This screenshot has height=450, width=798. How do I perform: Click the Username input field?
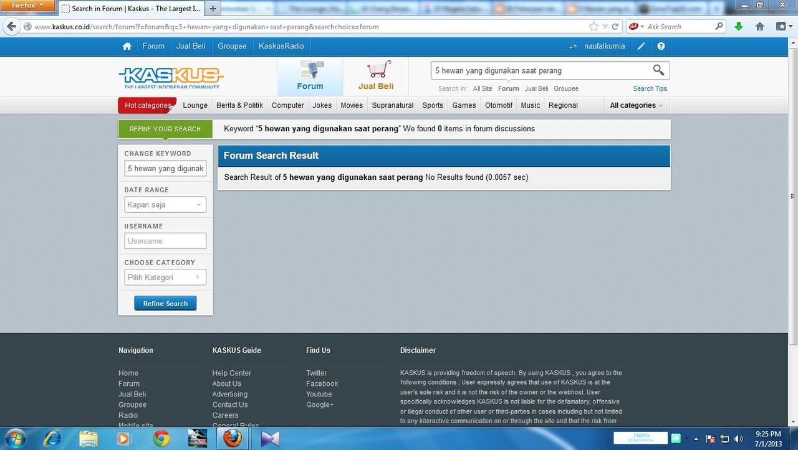tap(165, 241)
